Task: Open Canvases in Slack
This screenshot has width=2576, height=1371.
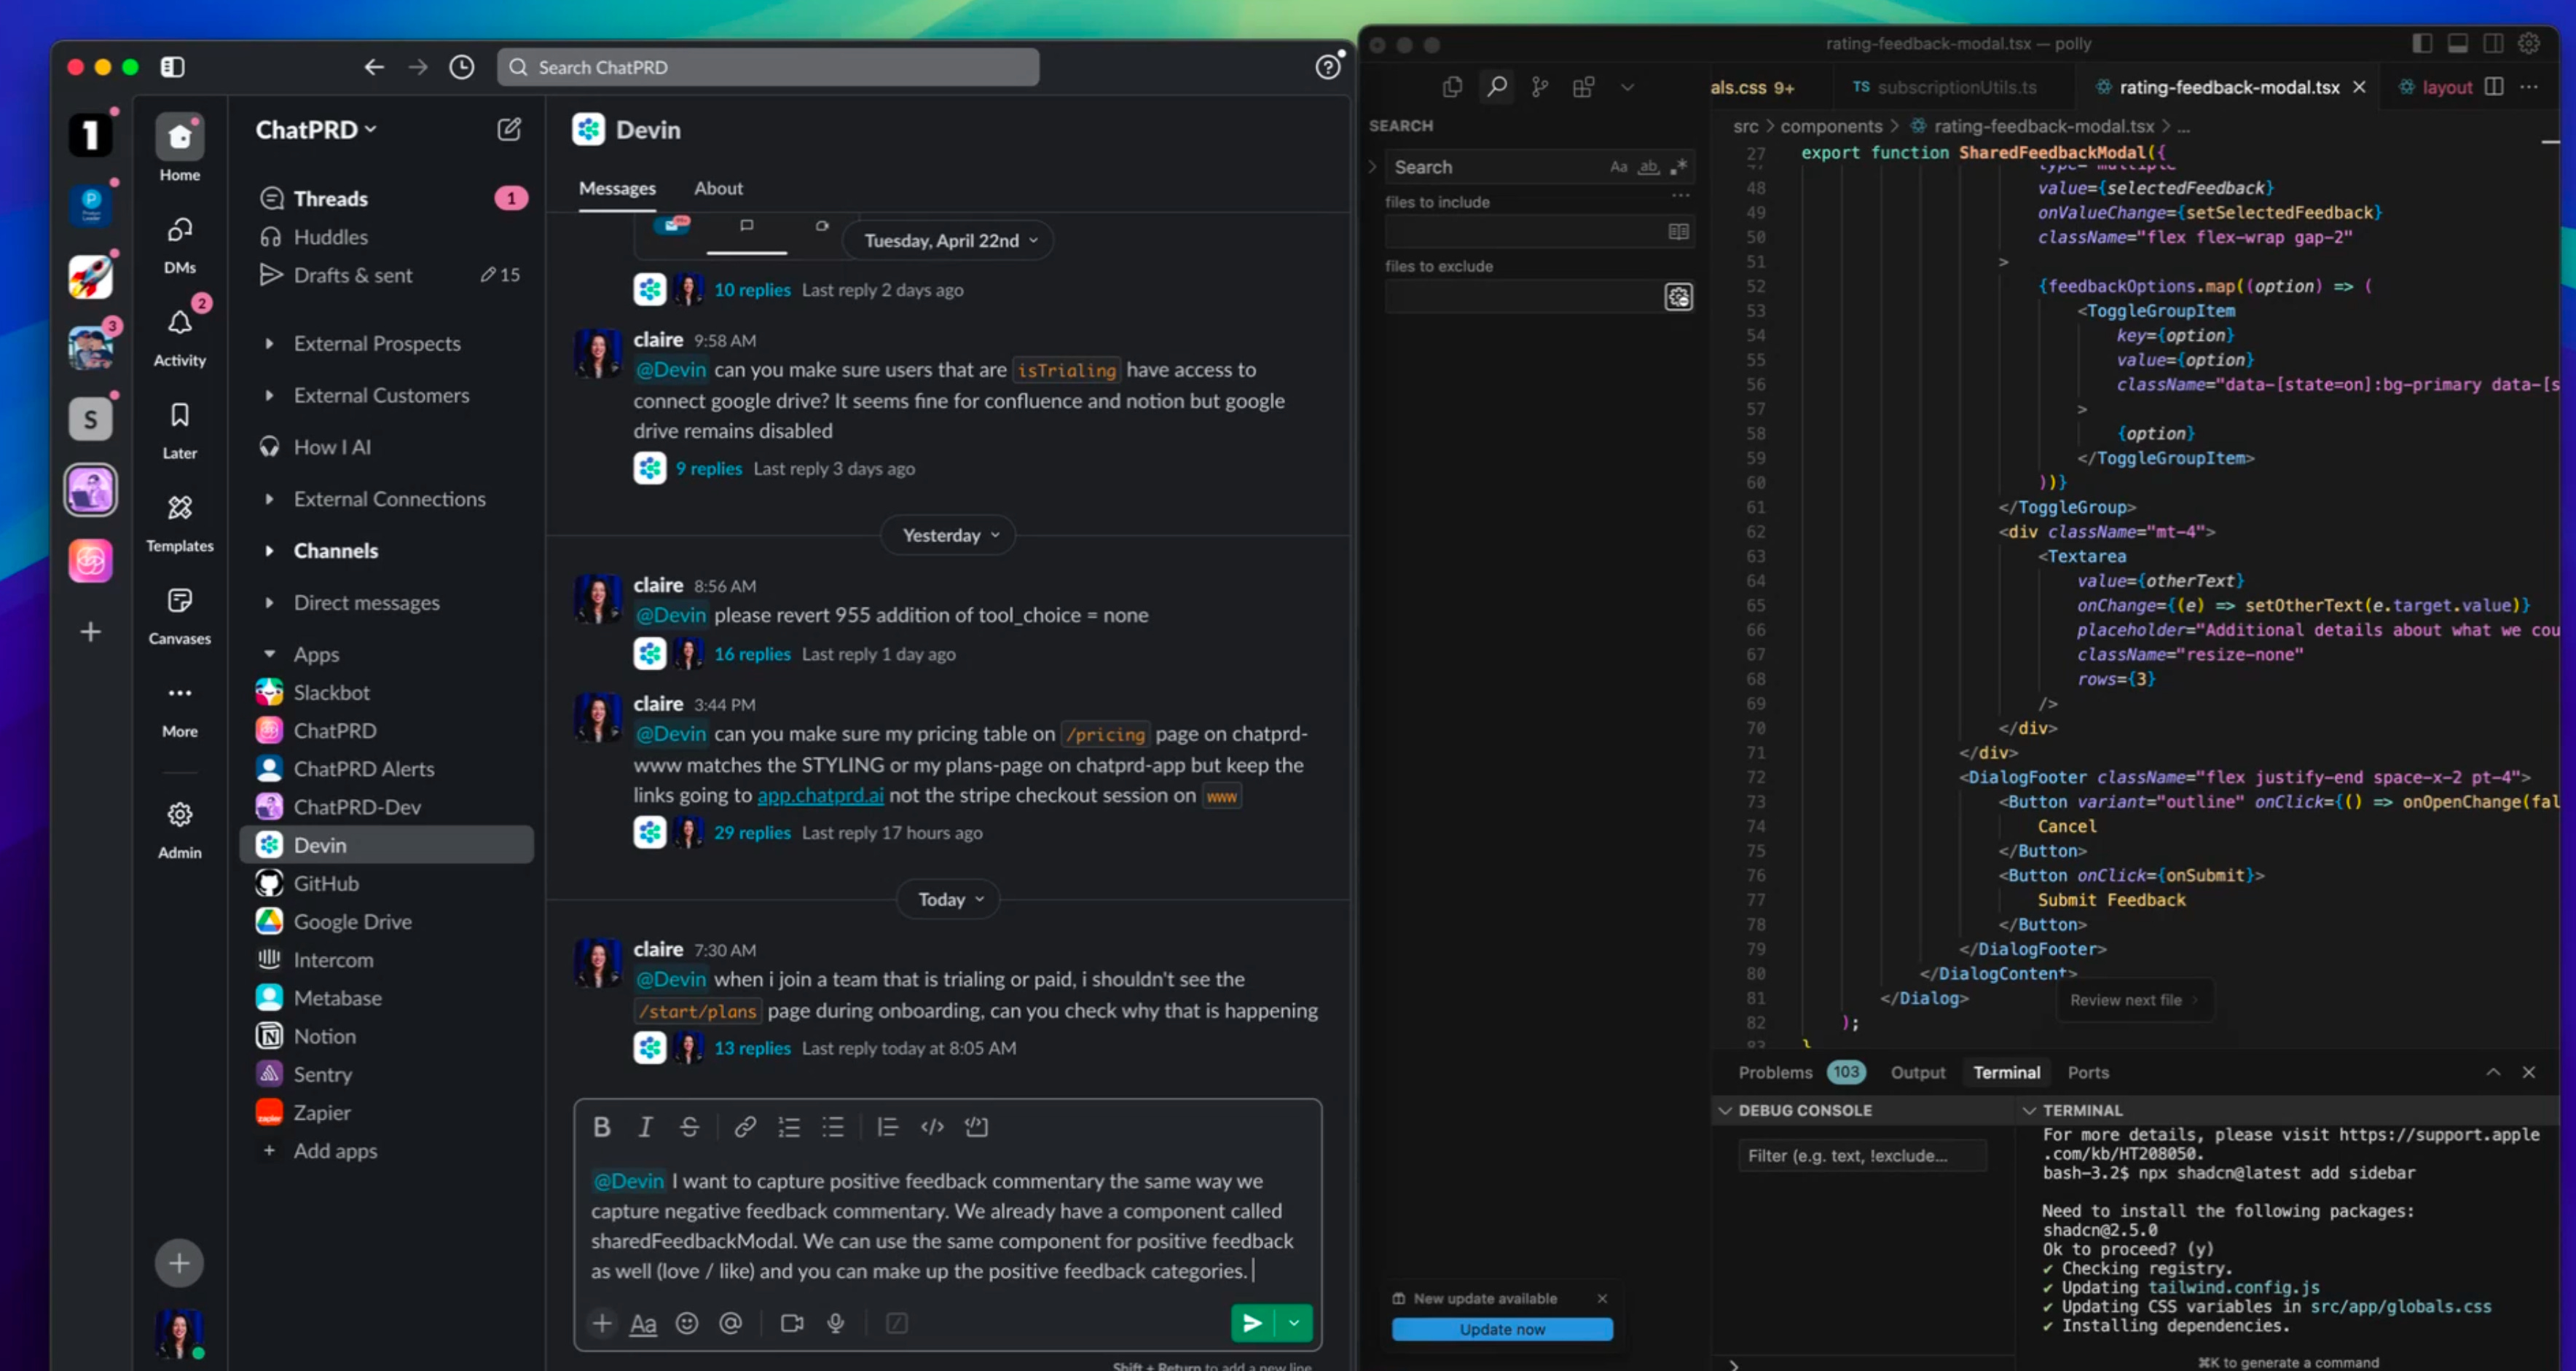Action: click(179, 616)
